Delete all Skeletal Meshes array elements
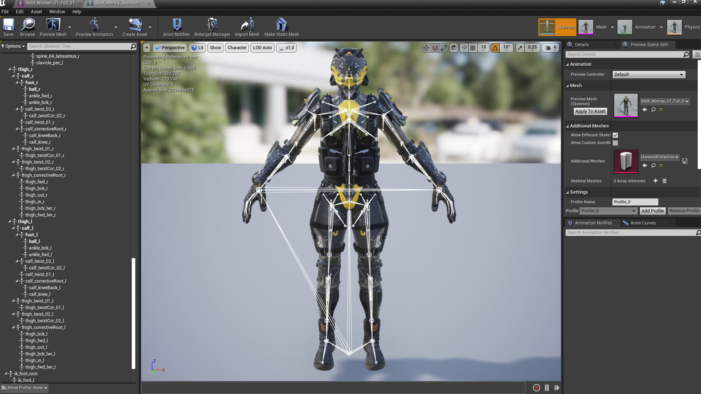 664,181
